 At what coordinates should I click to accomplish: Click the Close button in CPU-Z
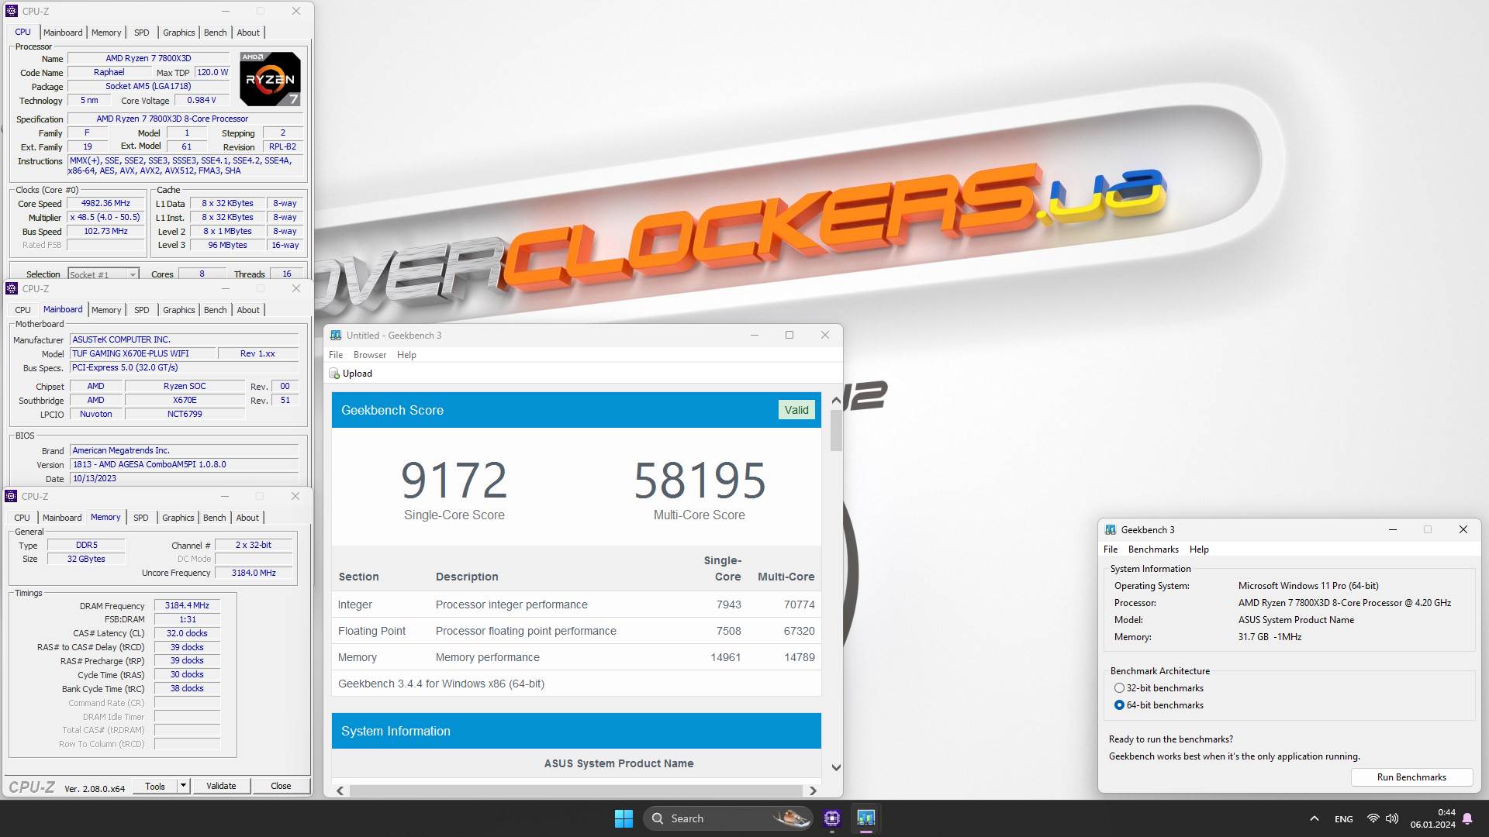click(x=281, y=786)
